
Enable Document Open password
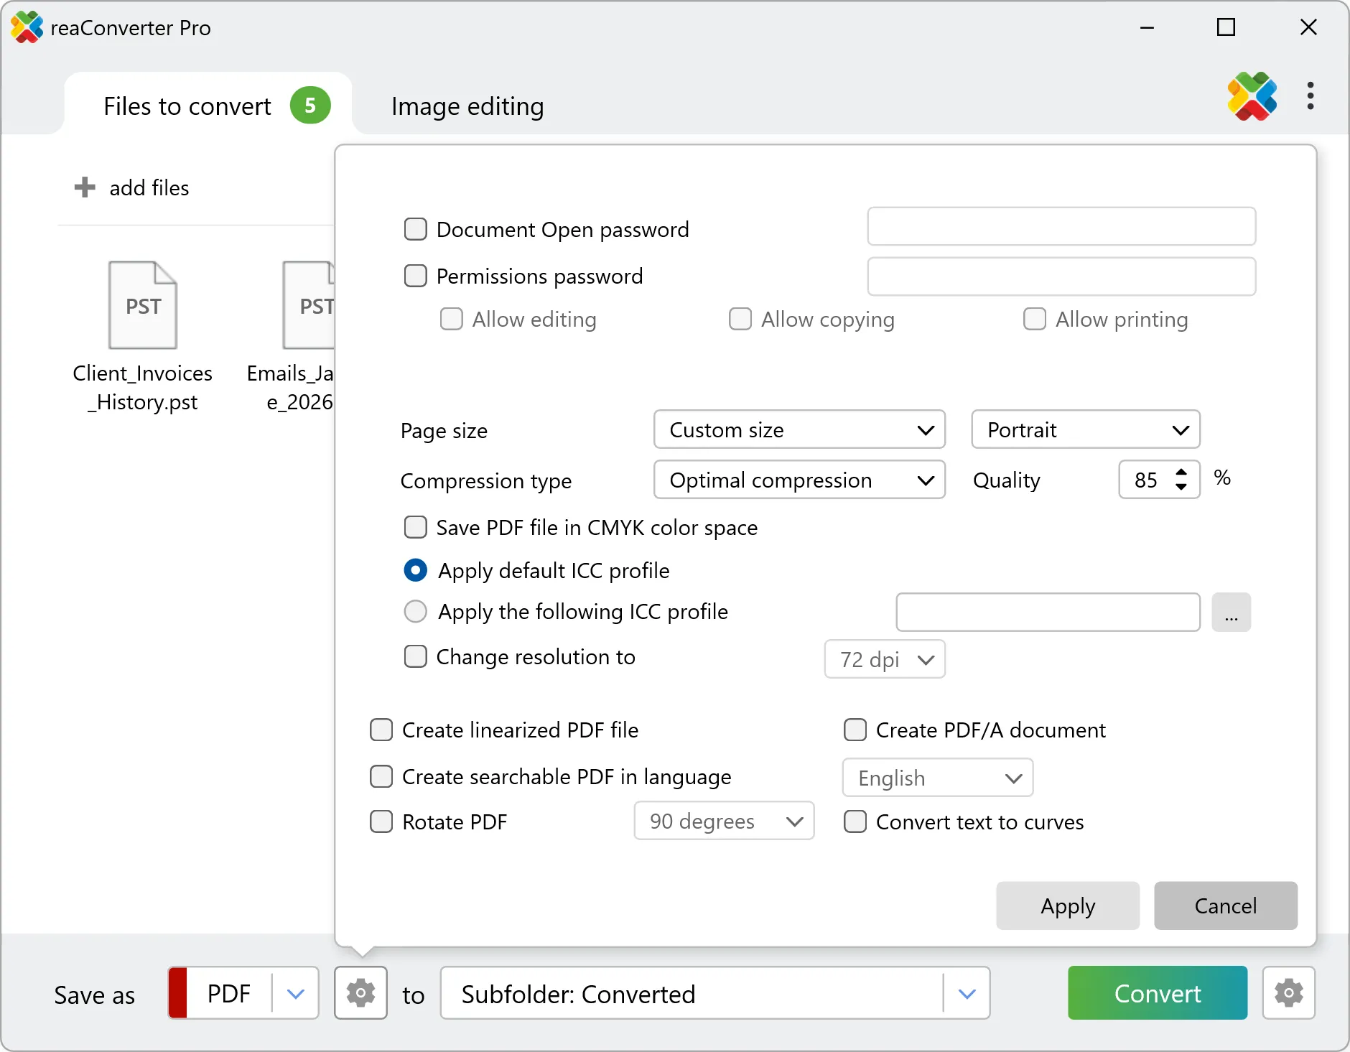(x=415, y=229)
